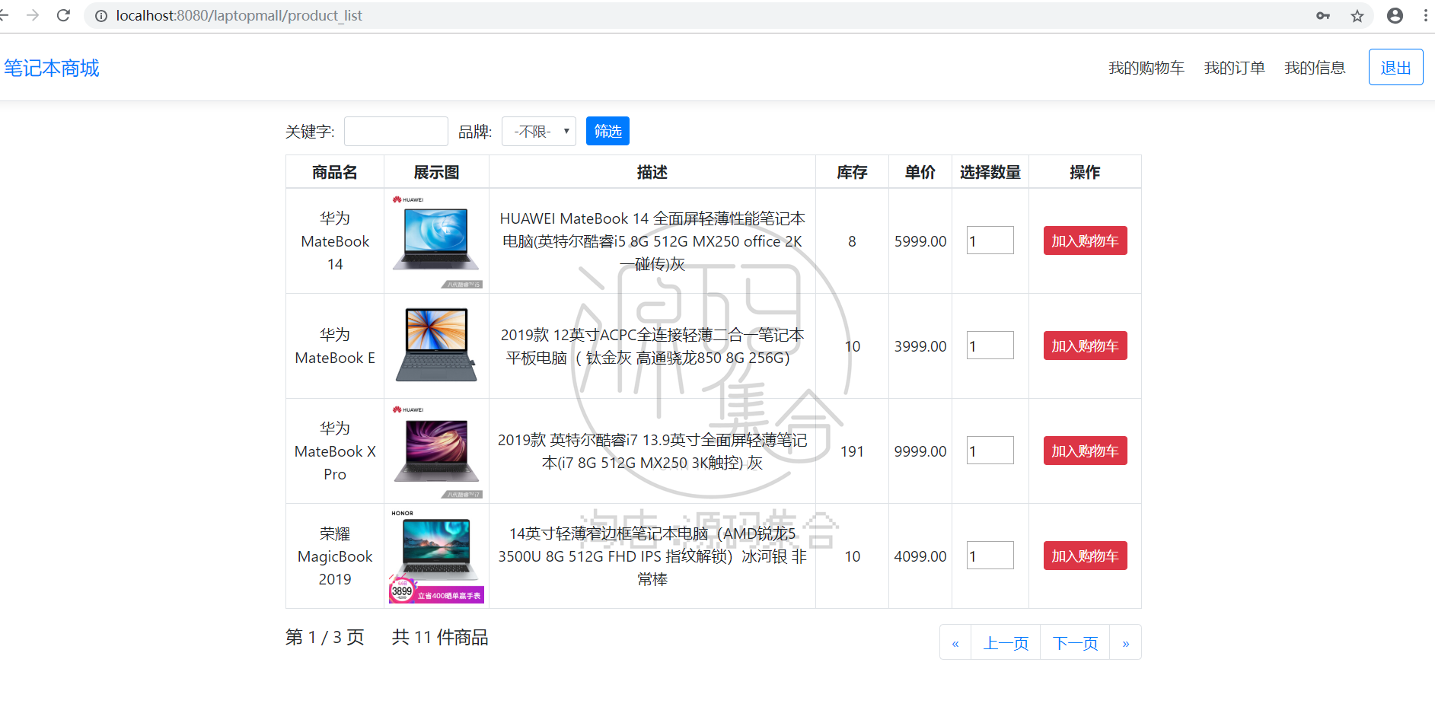
Task: Open 我的购物车 in the navigation
Action: (x=1146, y=68)
